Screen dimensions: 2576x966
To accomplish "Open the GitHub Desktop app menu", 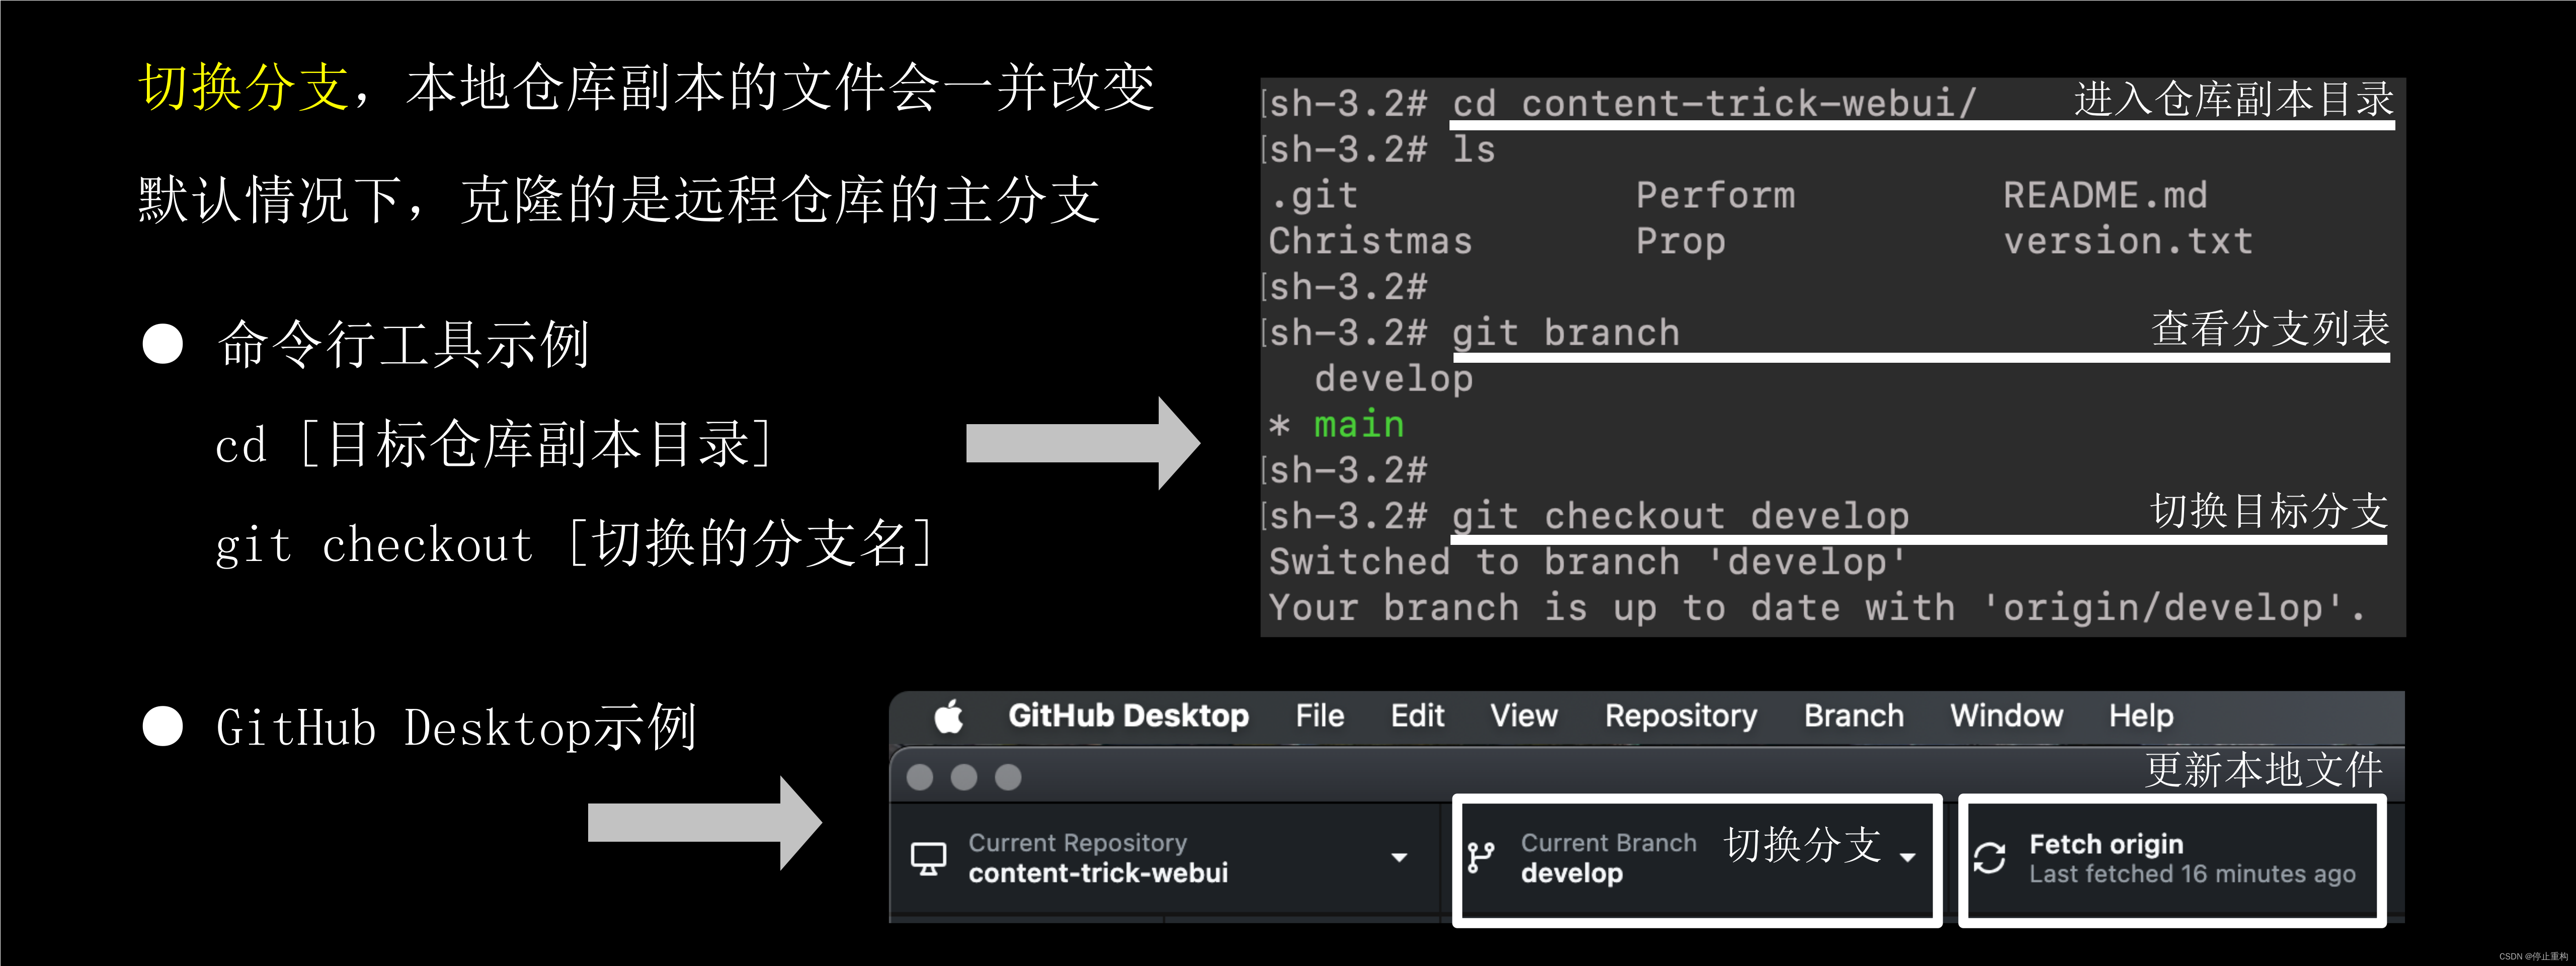I will [x=1128, y=716].
